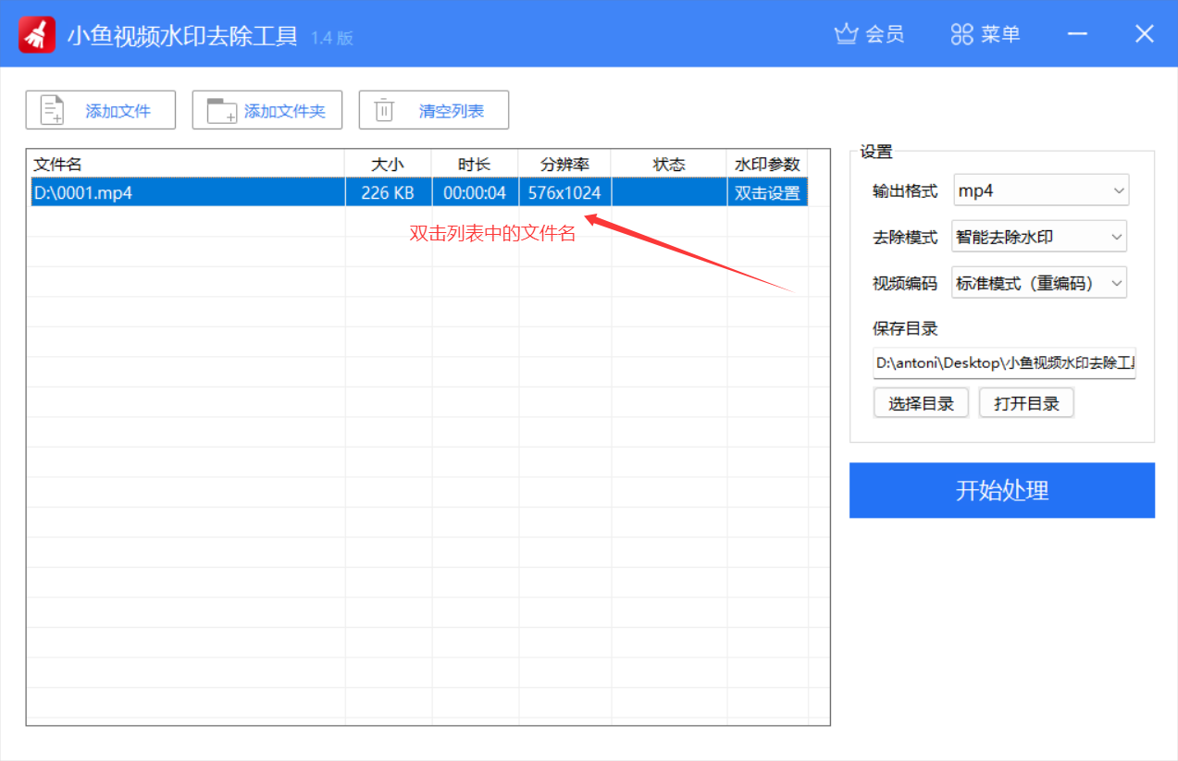Image resolution: width=1178 pixels, height=761 pixels.
Task: Click the 双击设置 watermark parameter cell
Action: click(x=767, y=193)
